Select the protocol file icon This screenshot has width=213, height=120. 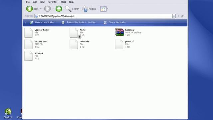[119, 44]
